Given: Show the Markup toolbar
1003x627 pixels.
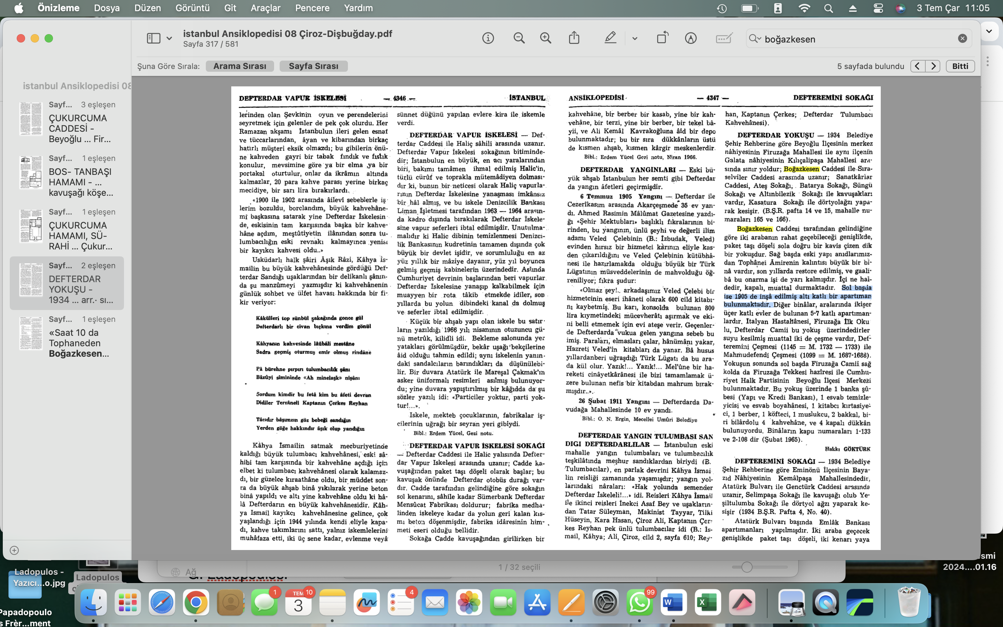Looking at the screenshot, I should pos(691,38).
